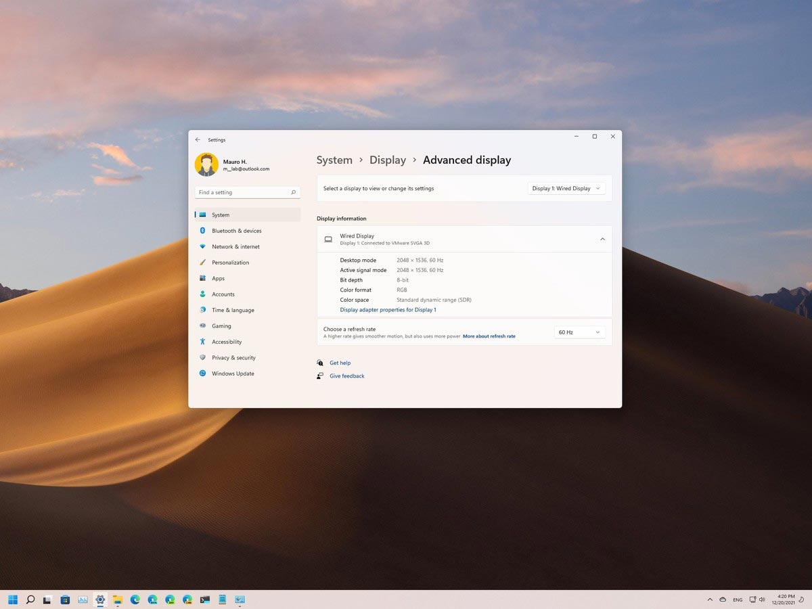The width and height of the screenshot is (812, 609).
Task: Open Task View from the taskbar
Action: [x=47, y=600]
